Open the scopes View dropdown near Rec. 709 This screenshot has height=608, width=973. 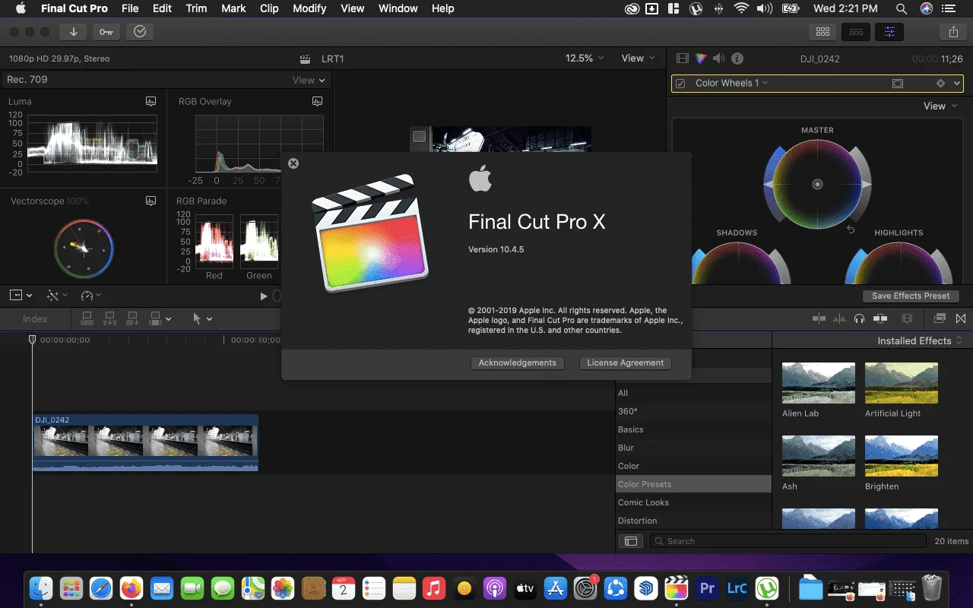309,80
